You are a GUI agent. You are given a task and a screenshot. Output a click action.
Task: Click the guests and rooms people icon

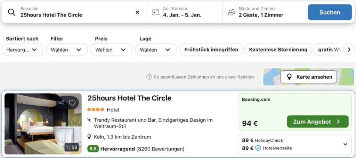click(x=231, y=12)
